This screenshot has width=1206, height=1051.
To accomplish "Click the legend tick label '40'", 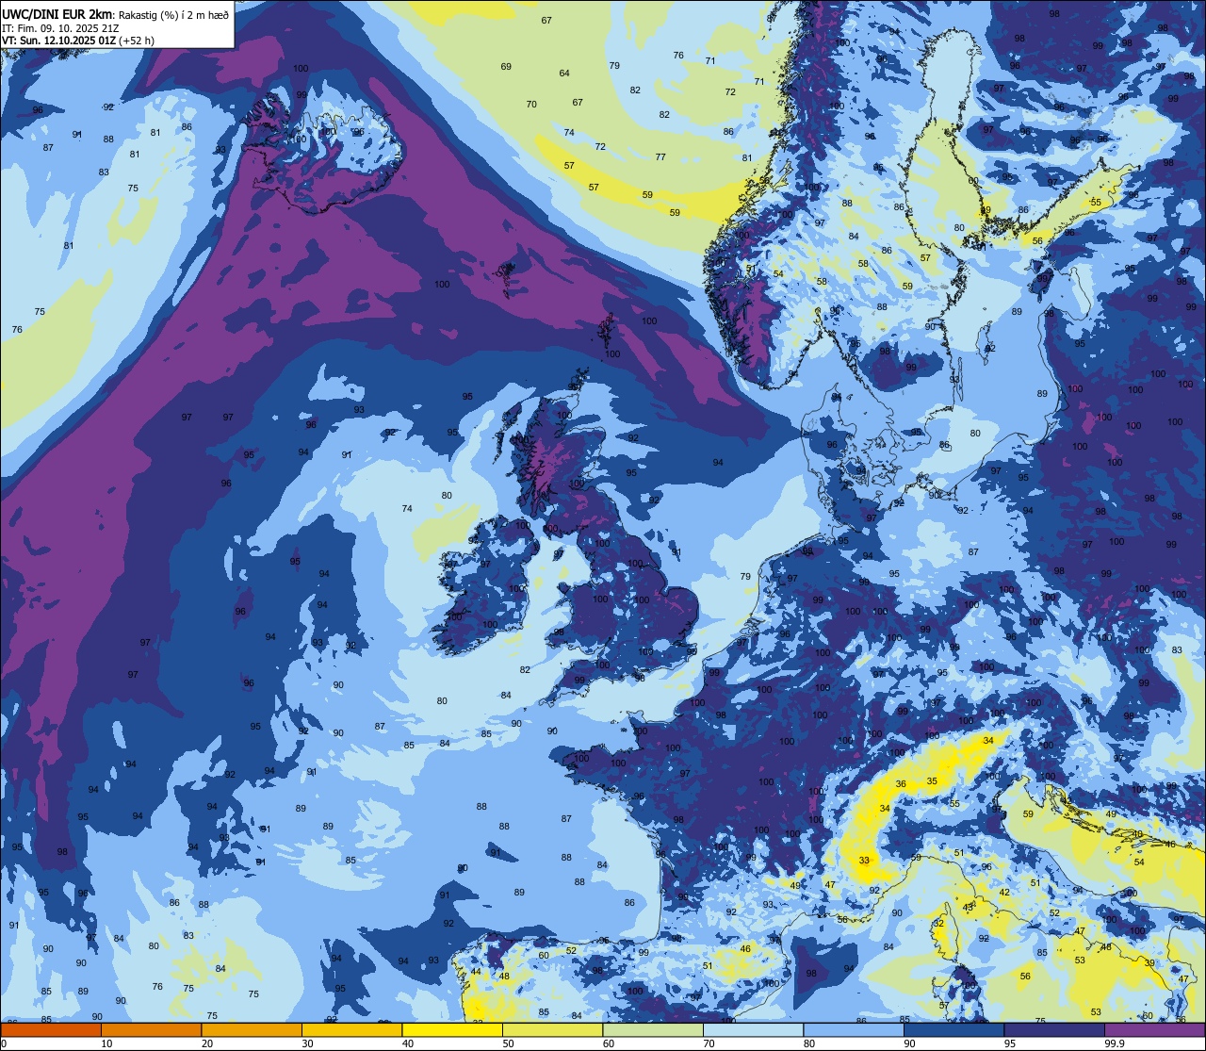I will pyautogui.click(x=408, y=1043).
